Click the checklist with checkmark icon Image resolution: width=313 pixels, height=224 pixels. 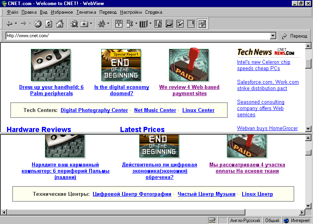pos(180,24)
